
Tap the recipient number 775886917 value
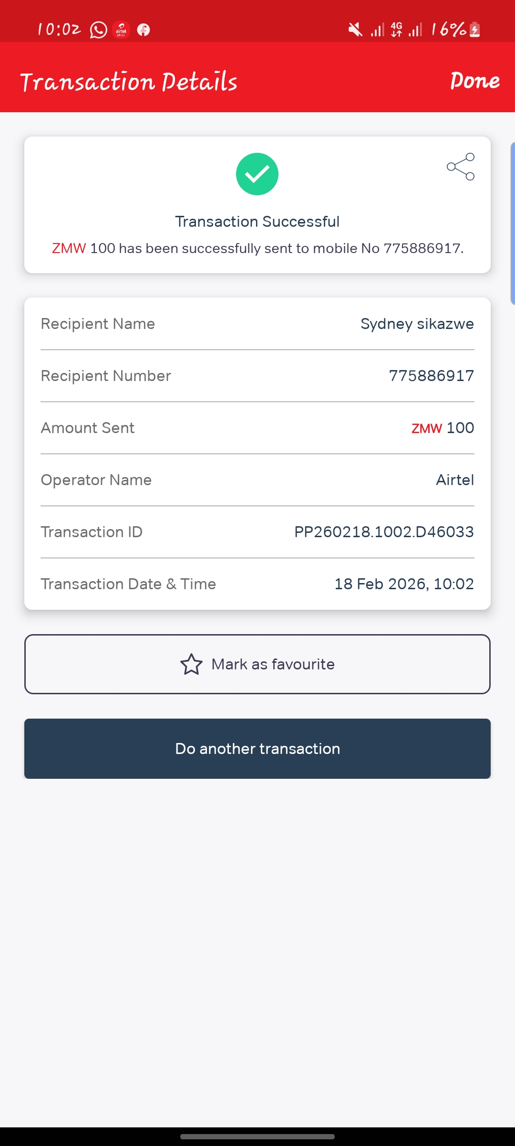point(432,376)
